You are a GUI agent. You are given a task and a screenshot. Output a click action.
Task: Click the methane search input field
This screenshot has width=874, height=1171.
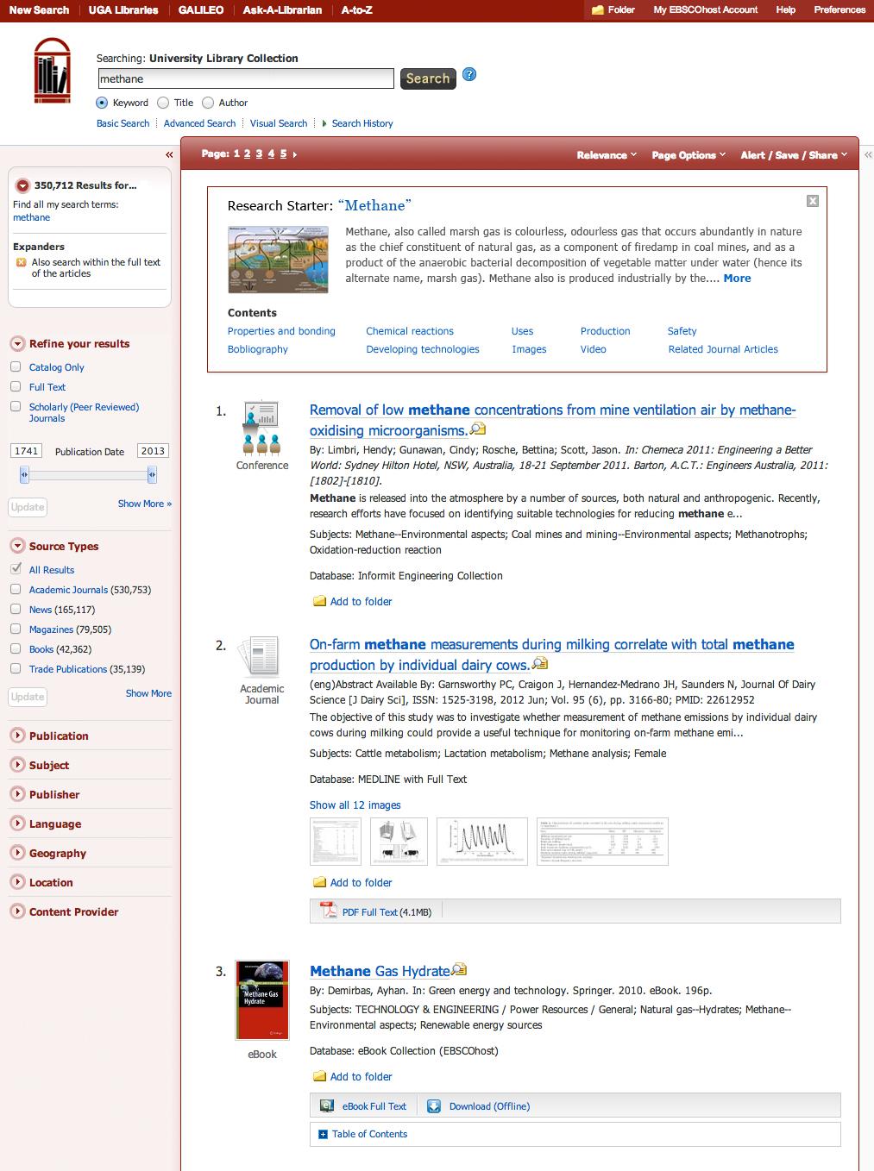pyautogui.click(x=245, y=78)
